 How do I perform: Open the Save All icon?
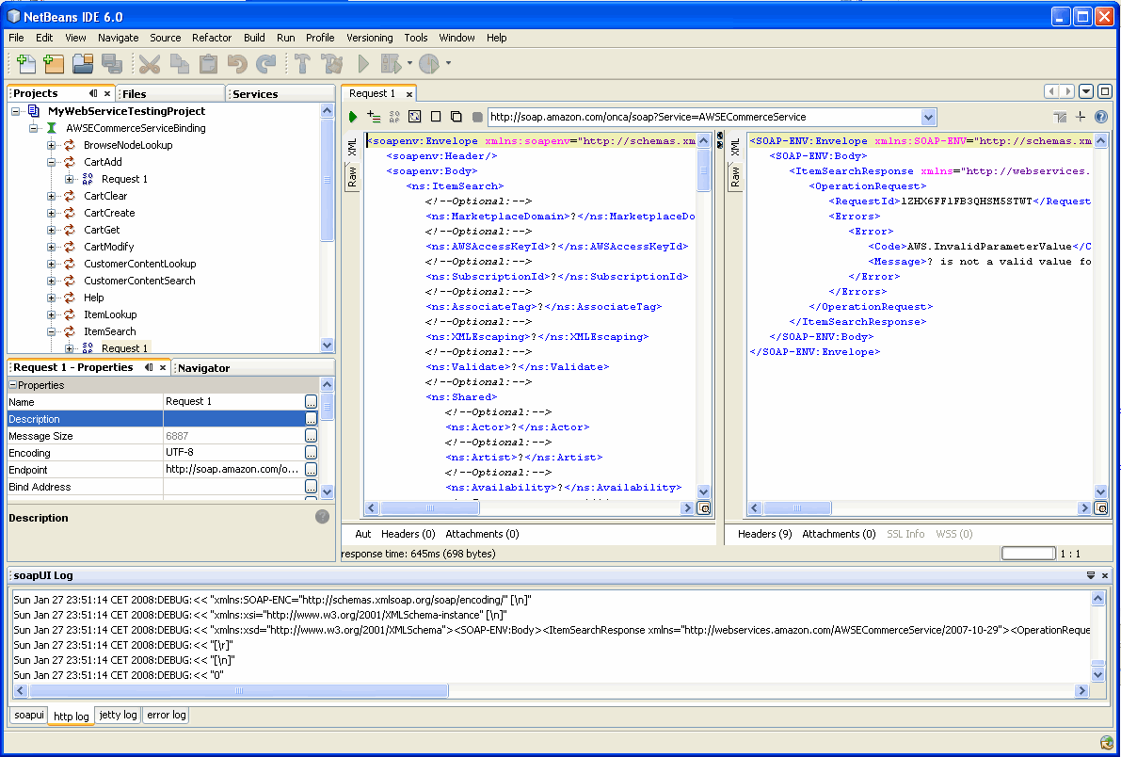[x=113, y=63]
